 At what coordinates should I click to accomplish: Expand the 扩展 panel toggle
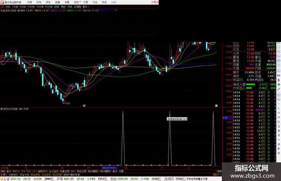[4, 174]
